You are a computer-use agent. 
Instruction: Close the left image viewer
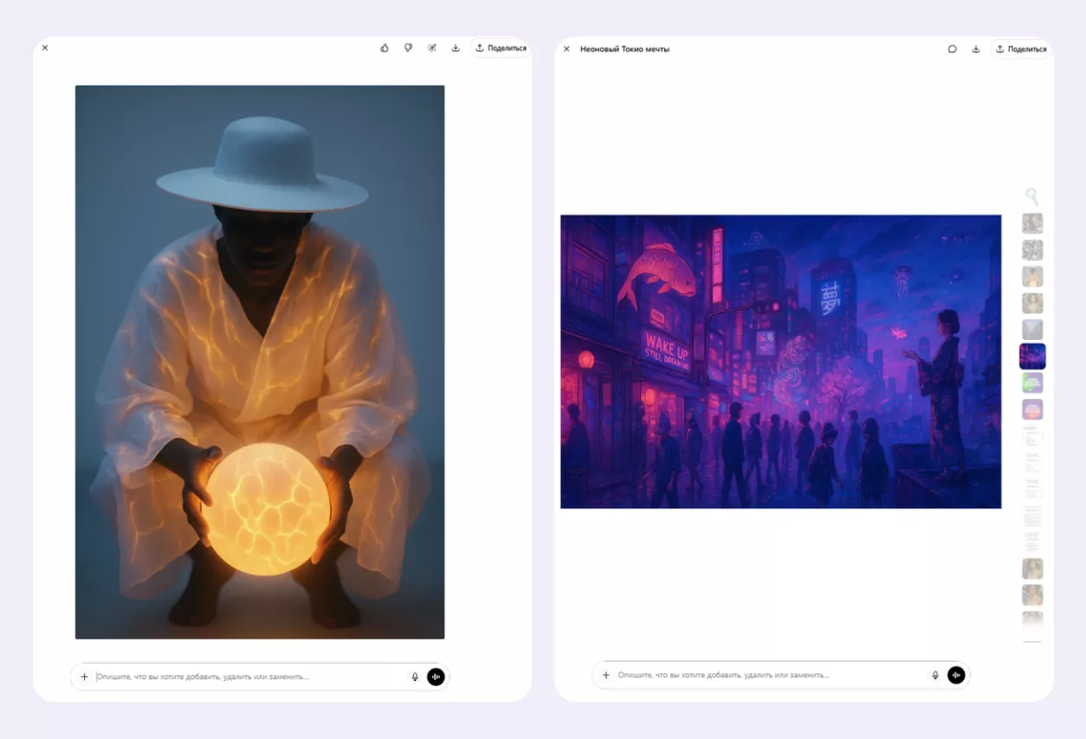(45, 48)
